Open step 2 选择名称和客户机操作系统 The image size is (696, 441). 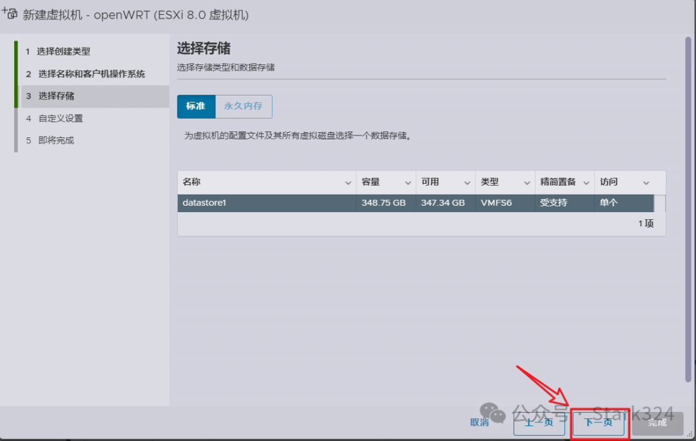click(x=84, y=73)
